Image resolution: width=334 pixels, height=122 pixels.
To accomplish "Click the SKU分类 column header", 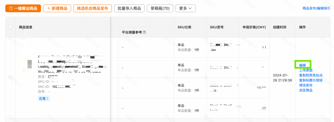I will 184,27.
